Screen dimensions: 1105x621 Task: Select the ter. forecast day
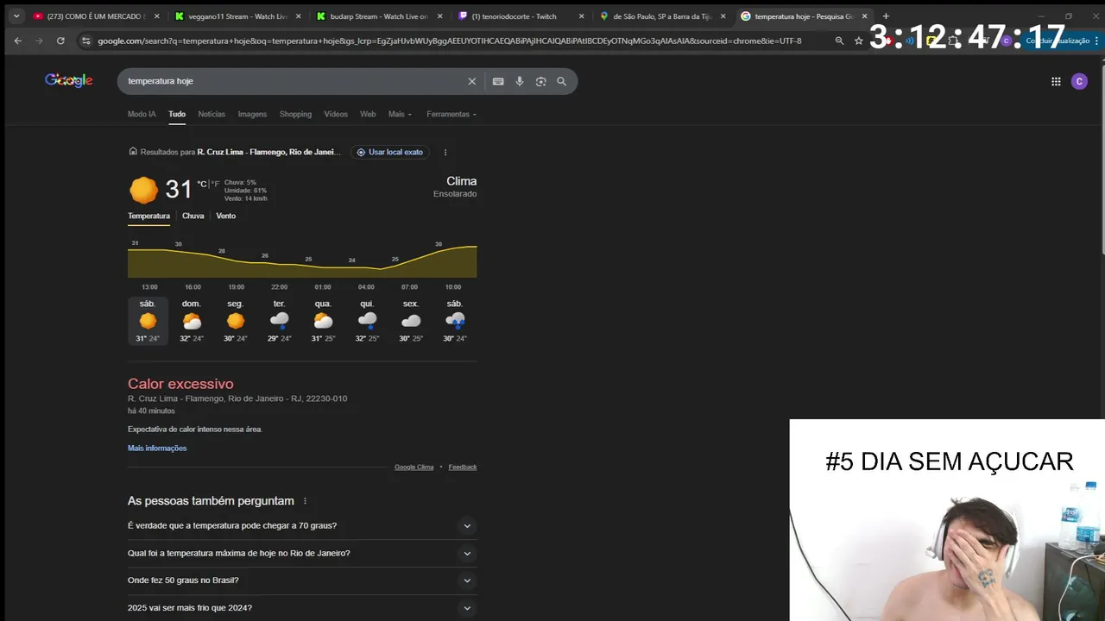(279, 321)
